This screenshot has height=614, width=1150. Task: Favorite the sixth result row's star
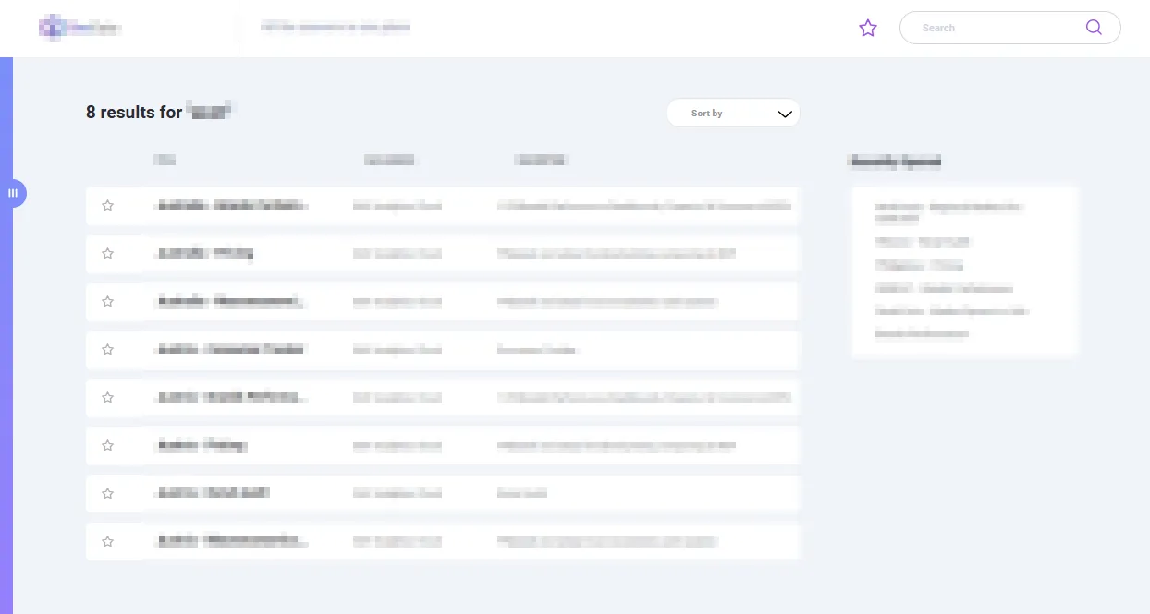click(107, 445)
